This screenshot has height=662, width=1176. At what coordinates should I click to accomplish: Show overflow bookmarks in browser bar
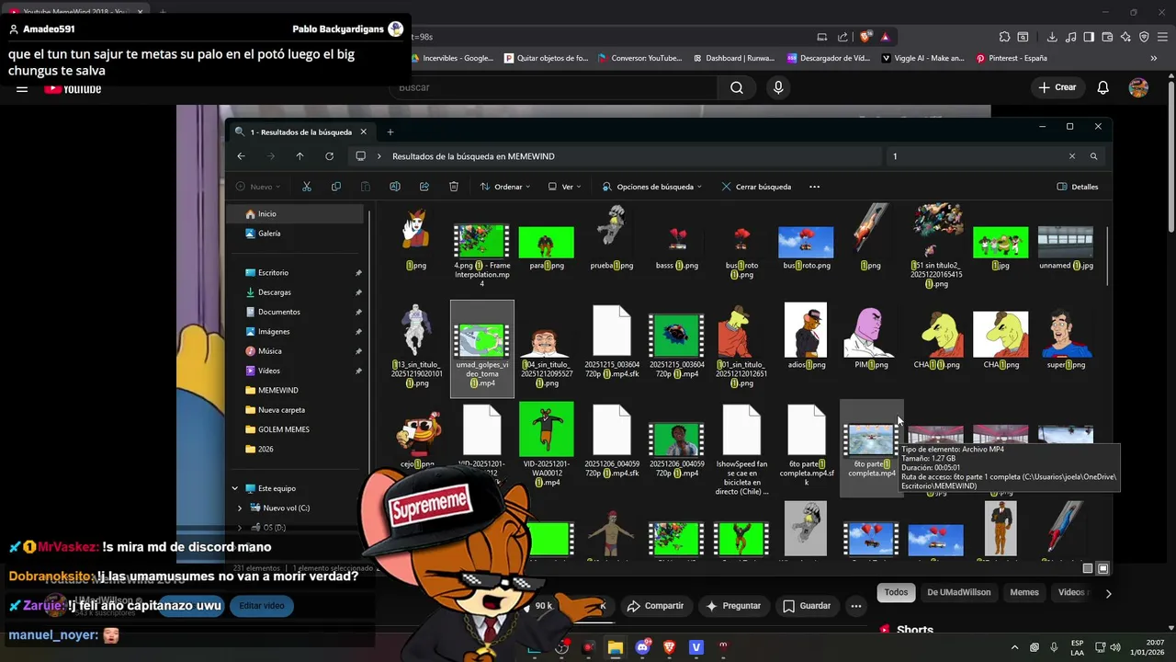tap(1154, 58)
